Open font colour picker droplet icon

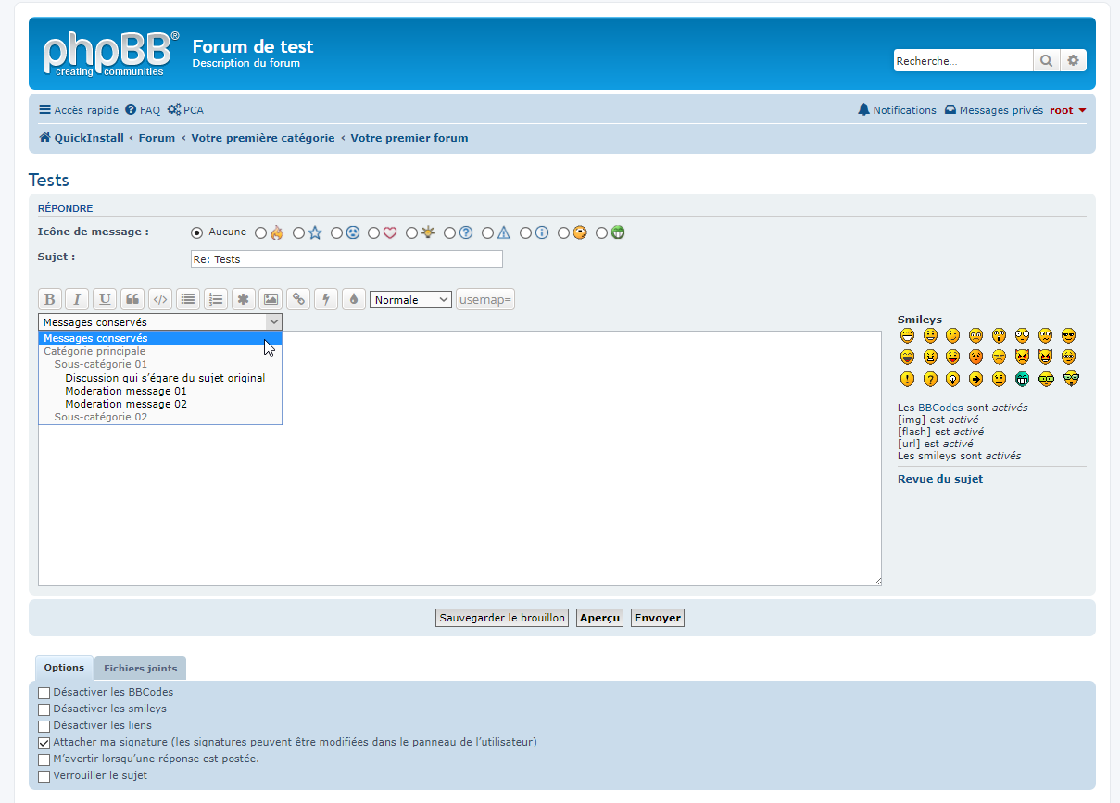click(x=353, y=299)
